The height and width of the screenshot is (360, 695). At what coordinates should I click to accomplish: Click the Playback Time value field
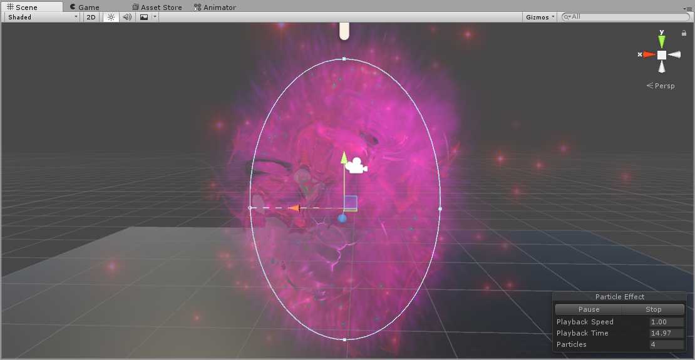(666, 333)
